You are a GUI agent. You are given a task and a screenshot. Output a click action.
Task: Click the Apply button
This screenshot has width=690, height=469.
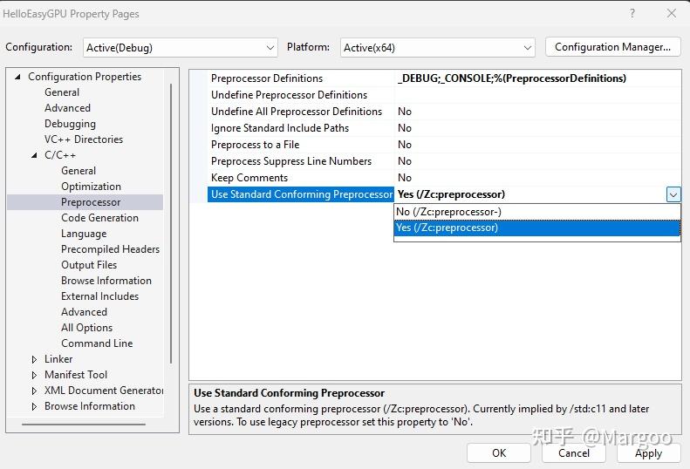[649, 453]
